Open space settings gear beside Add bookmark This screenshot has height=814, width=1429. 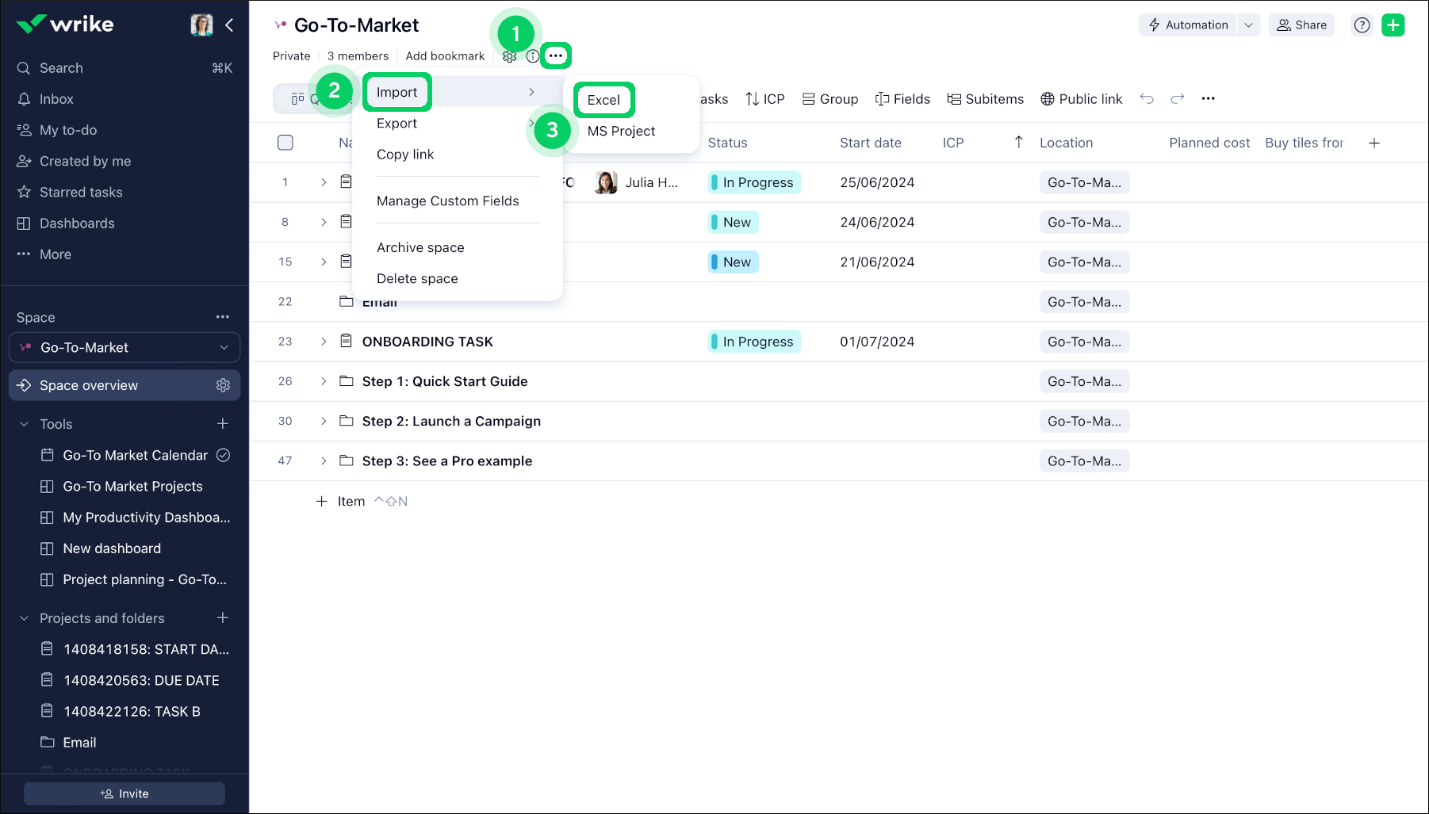(510, 56)
